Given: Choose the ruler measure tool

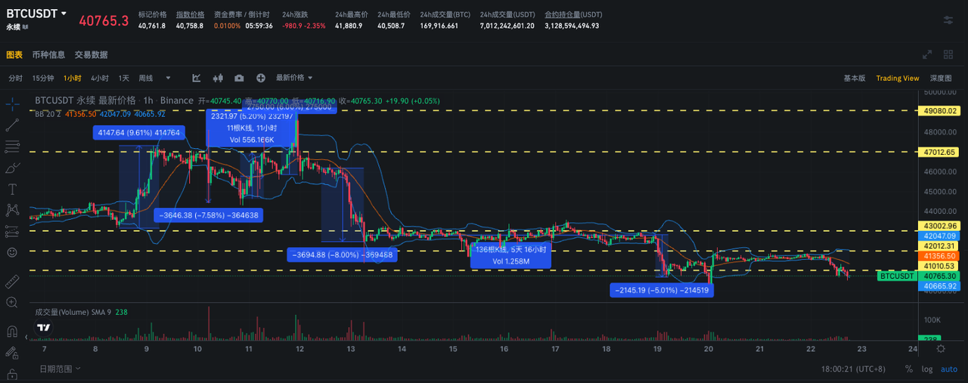Looking at the screenshot, I should click(12, 281).
